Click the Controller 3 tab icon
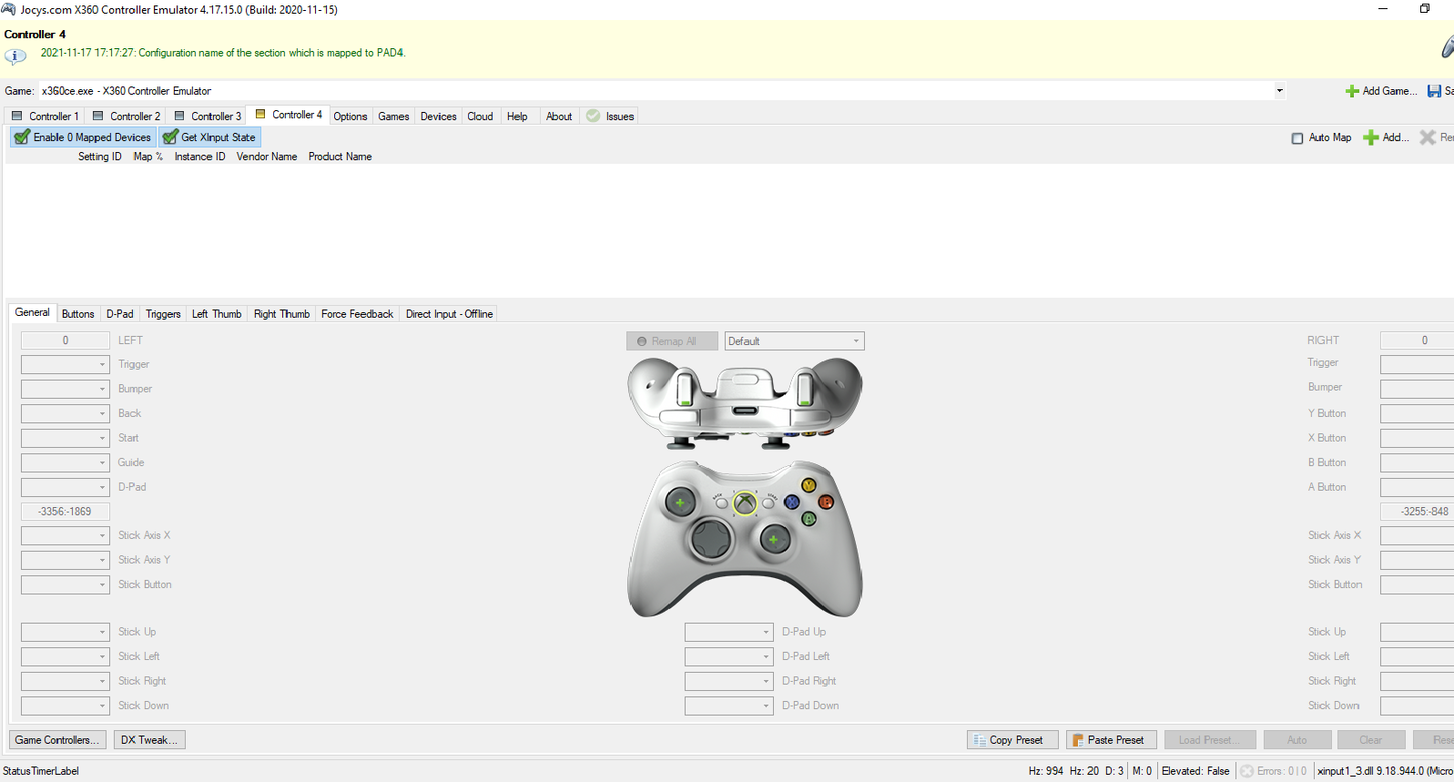1454x782 pixels. pos(179,116)
